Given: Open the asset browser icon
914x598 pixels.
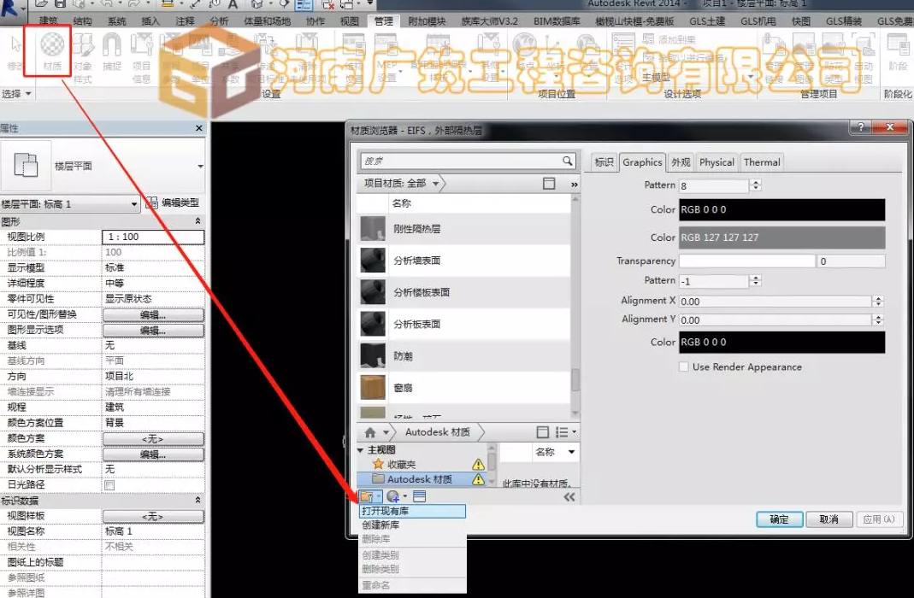Looking at the screenshot, I should (419, 496).
